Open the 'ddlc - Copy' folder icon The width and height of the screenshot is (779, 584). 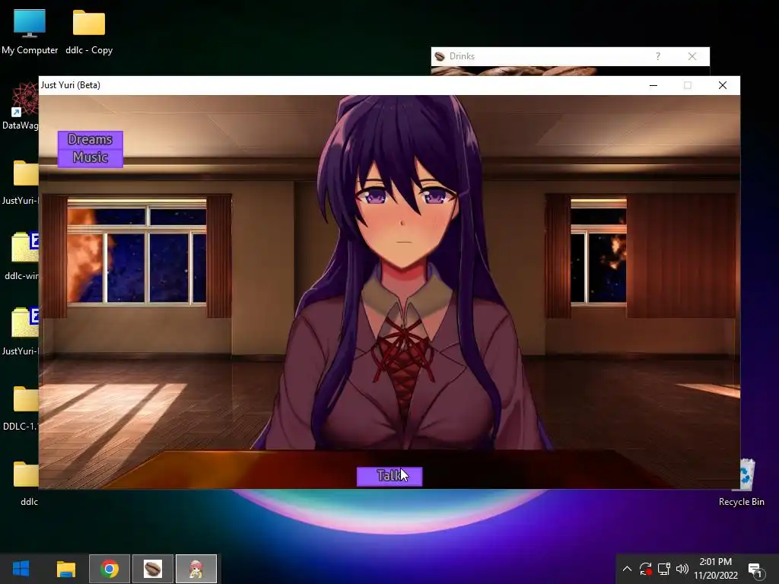click(x=89, y=32)
